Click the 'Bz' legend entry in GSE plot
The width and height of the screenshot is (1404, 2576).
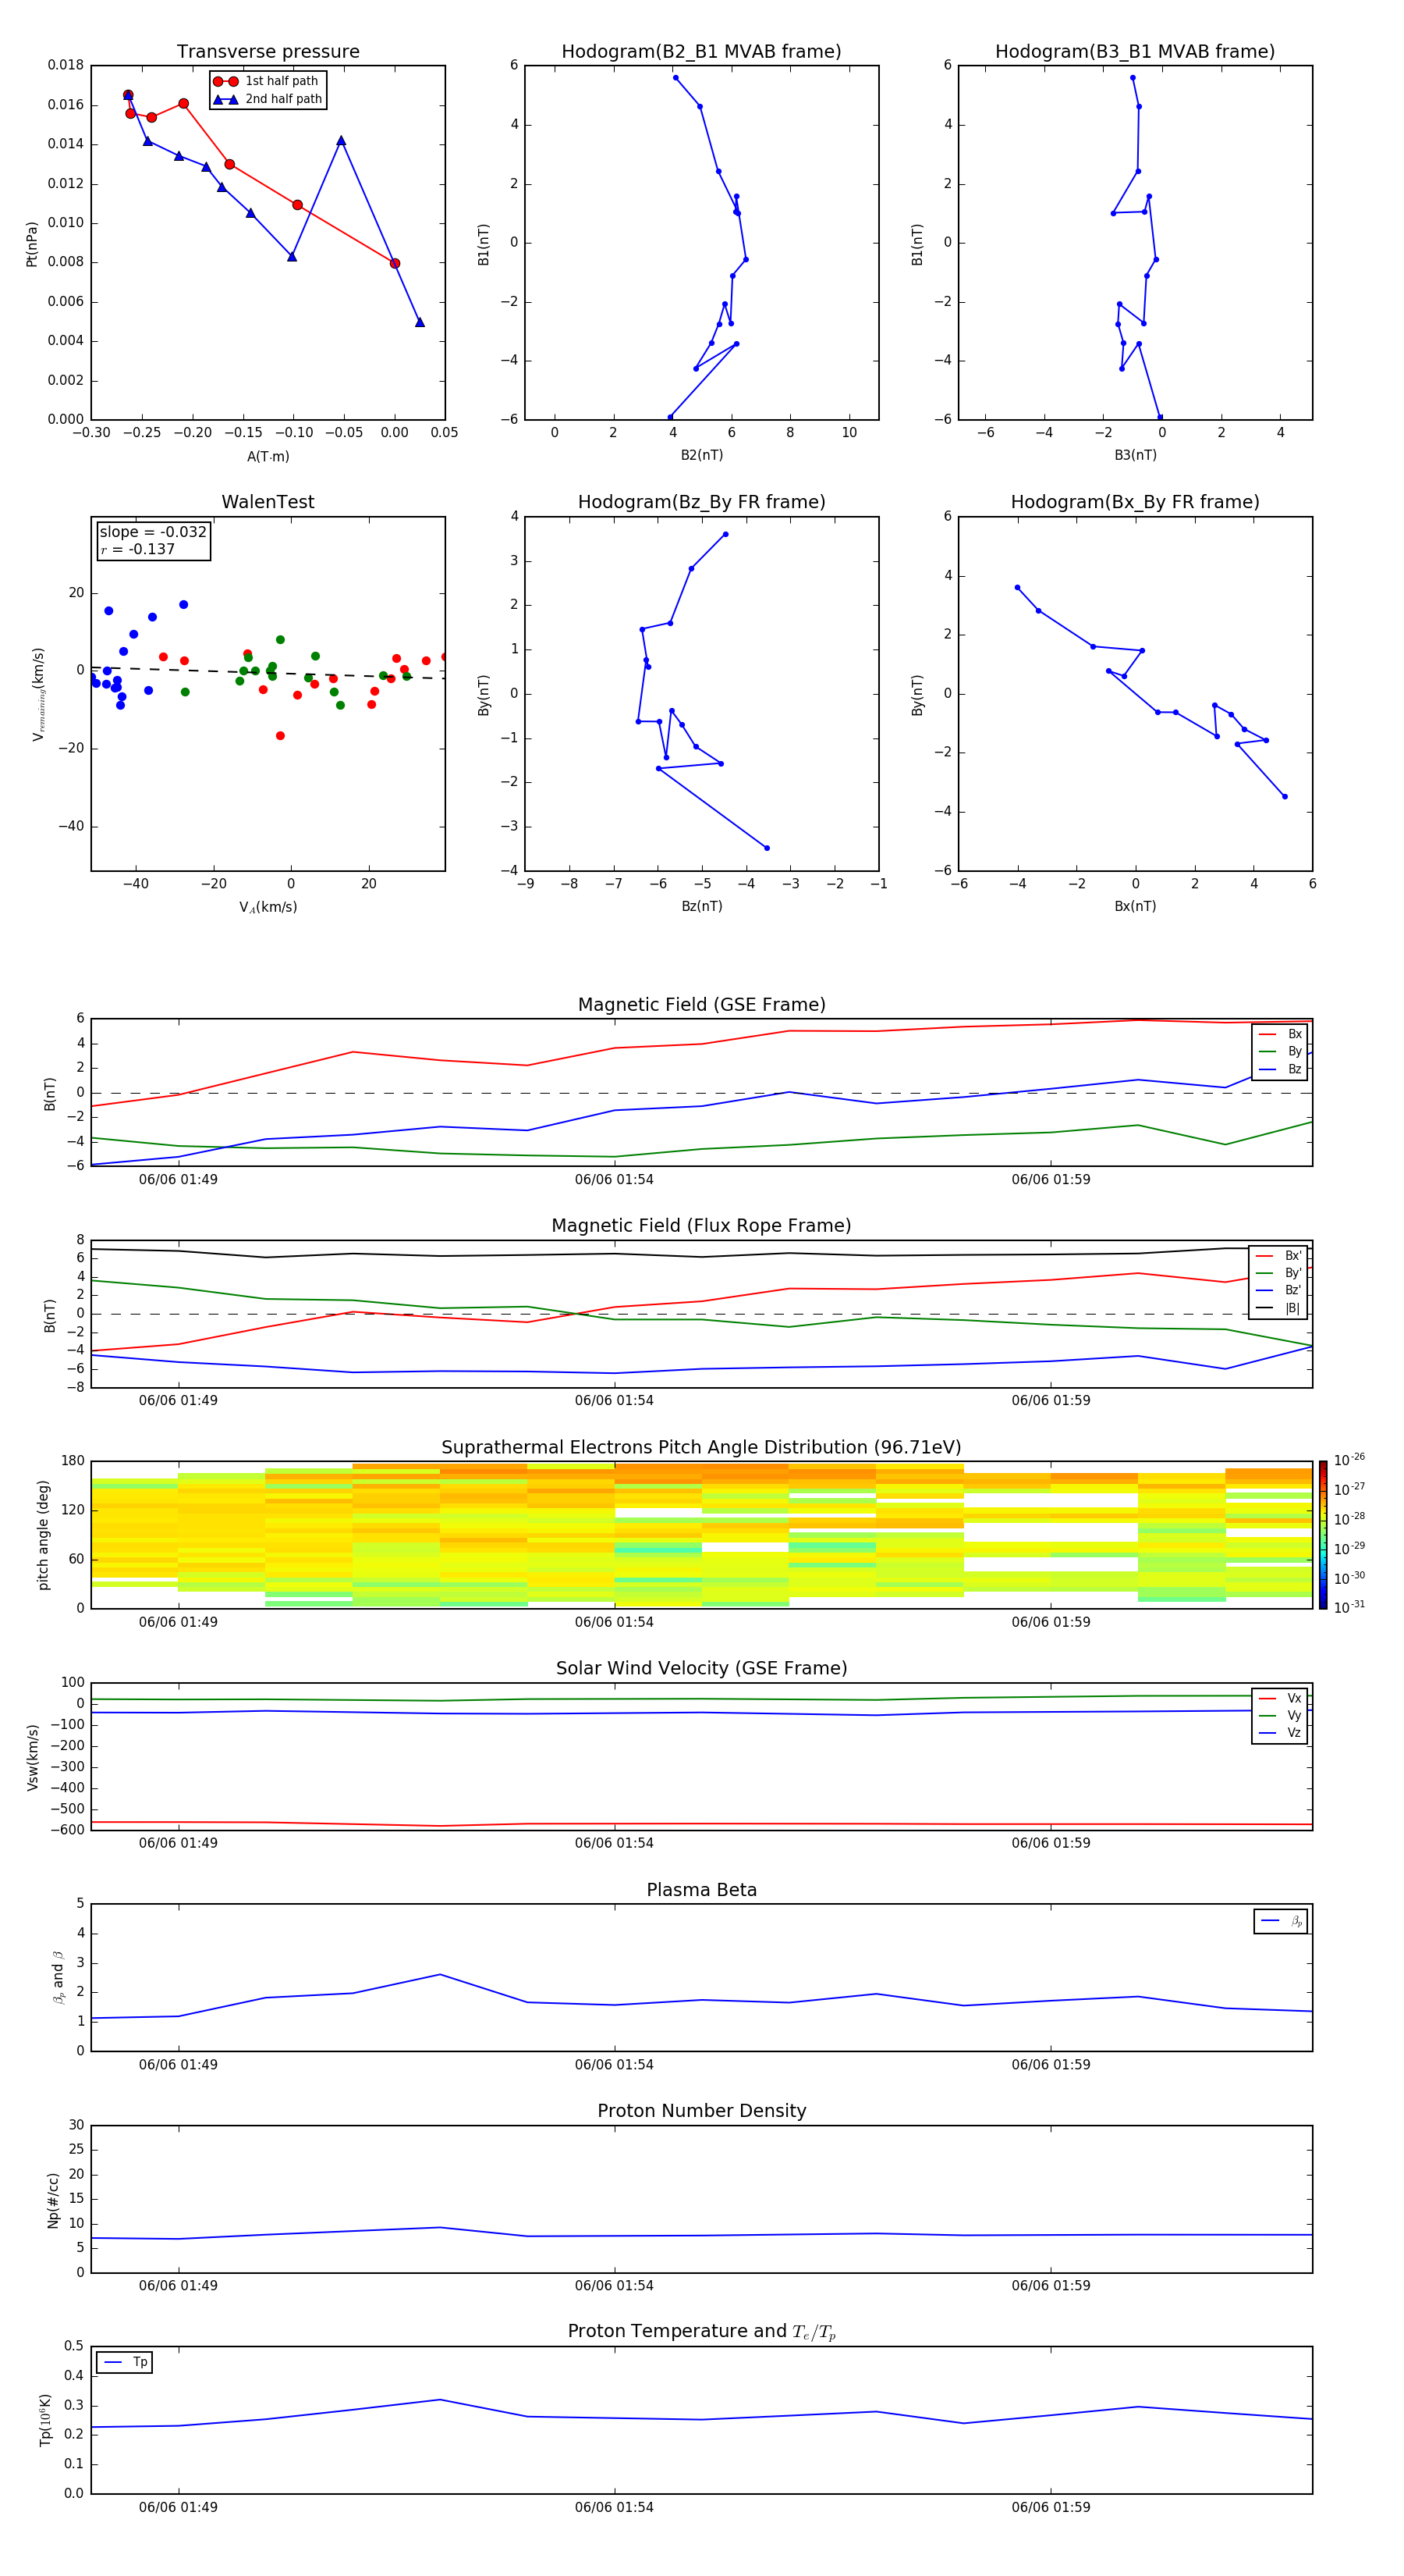tap(1280, 1070)
